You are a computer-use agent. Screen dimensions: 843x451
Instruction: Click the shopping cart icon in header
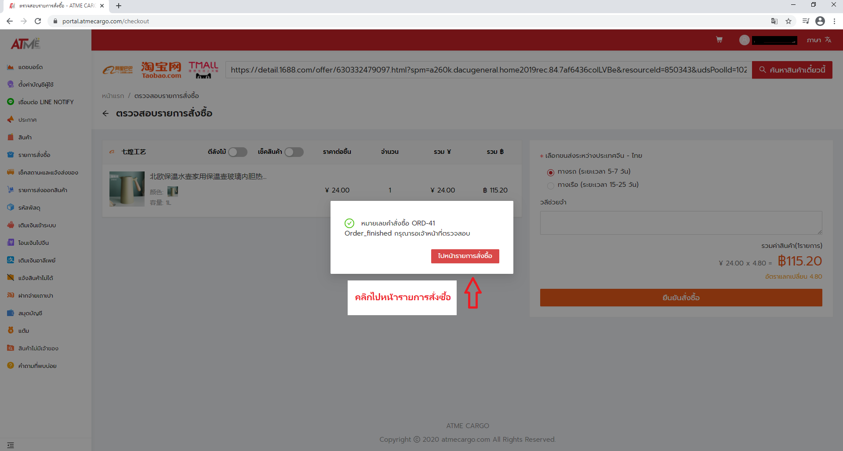pos(719,40)
